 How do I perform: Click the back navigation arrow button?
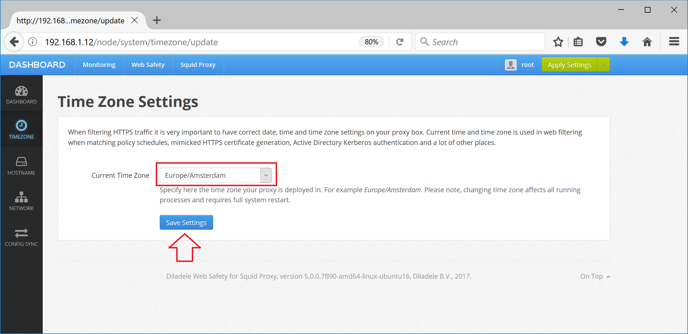(x=13, y=41)
